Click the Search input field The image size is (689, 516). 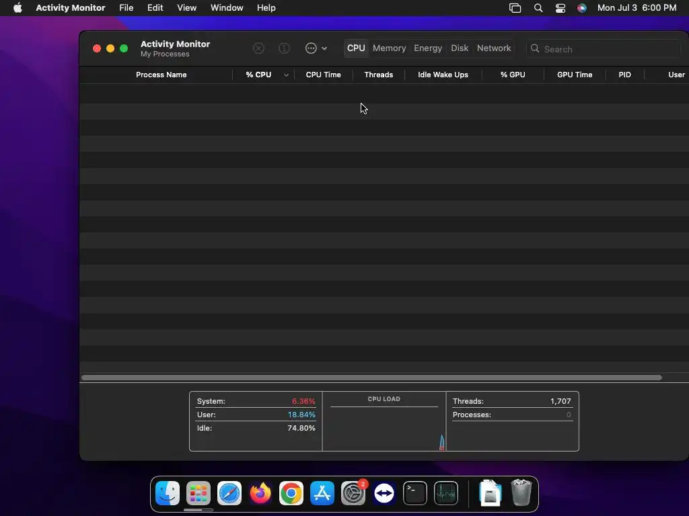pyautogui.click(x=603, y=48)
